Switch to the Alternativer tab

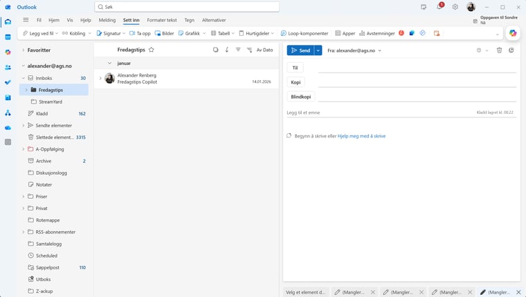tap(214, 20)
